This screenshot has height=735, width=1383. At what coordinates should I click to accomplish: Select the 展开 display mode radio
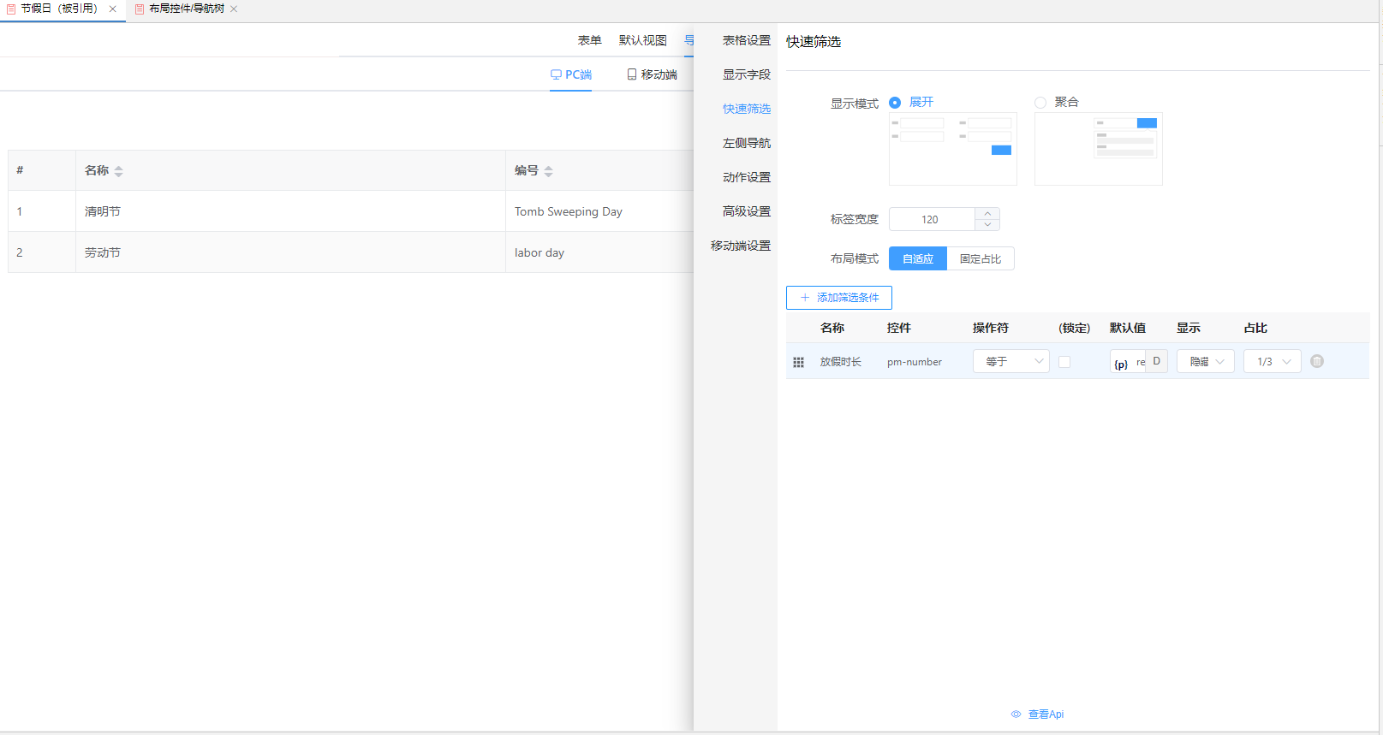click(x=895, y=103)
